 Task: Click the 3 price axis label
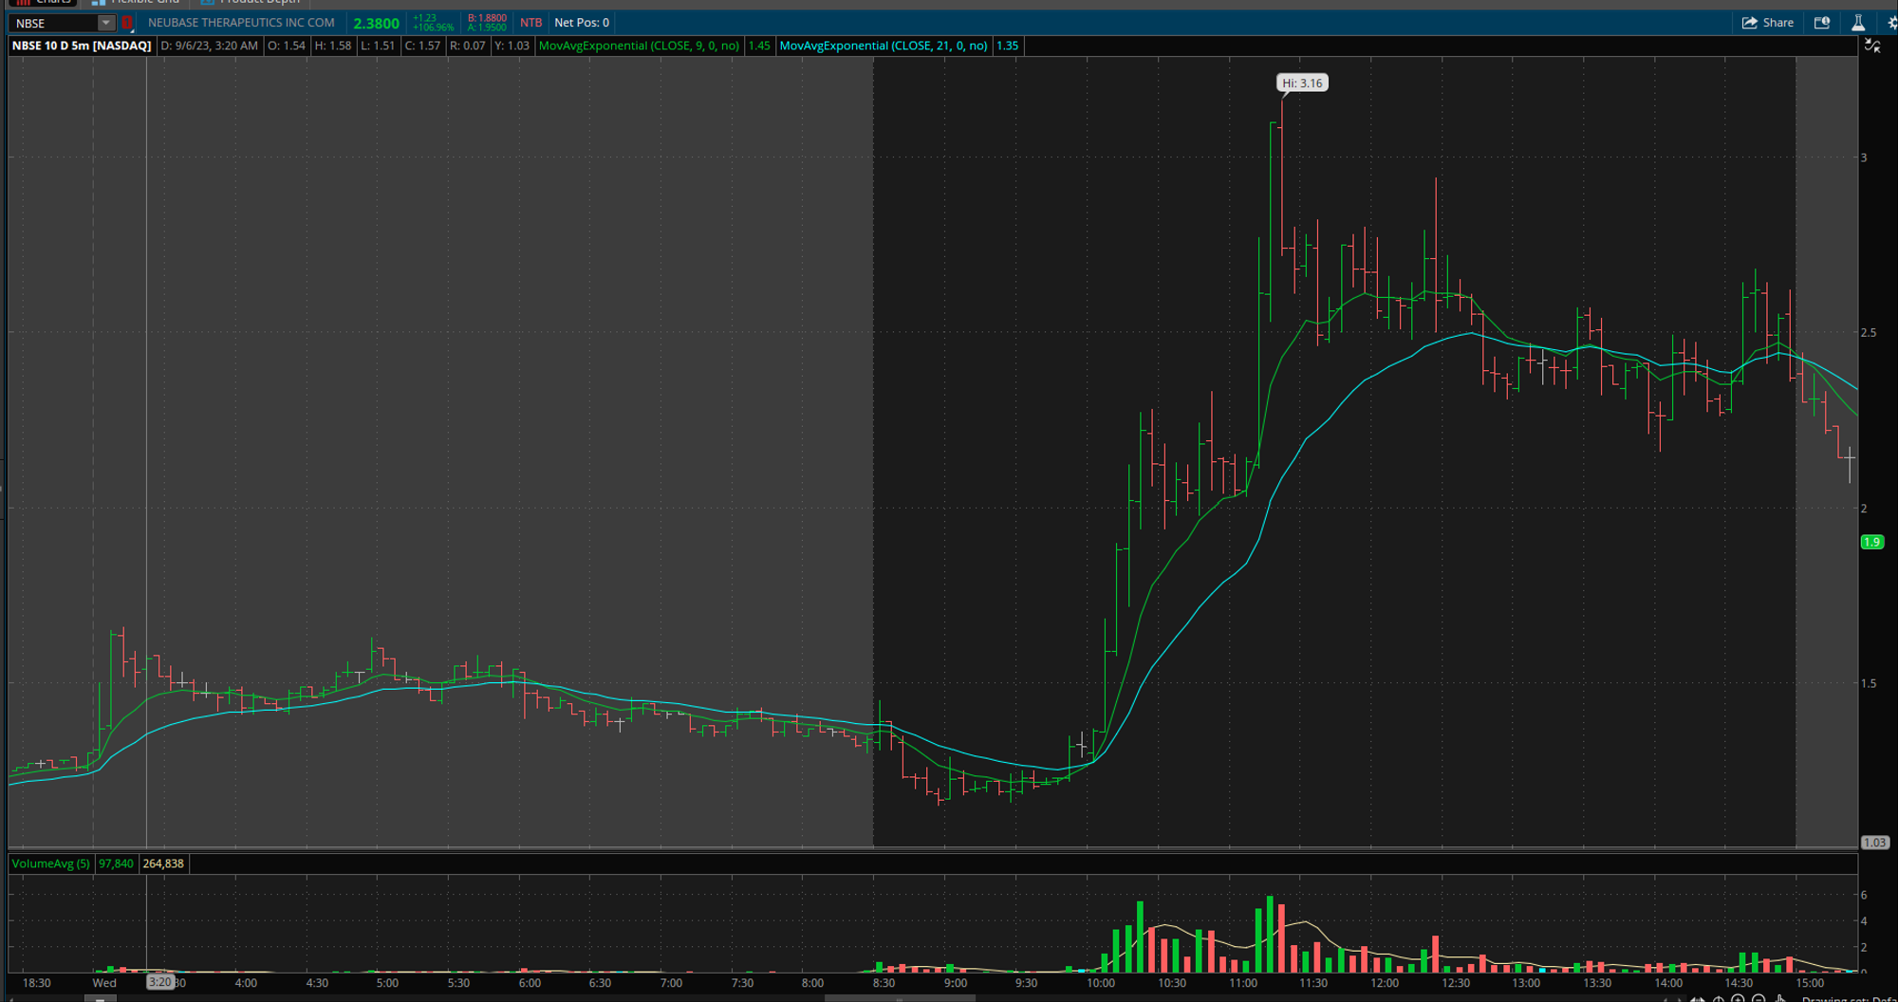[x=1864, y=158]
